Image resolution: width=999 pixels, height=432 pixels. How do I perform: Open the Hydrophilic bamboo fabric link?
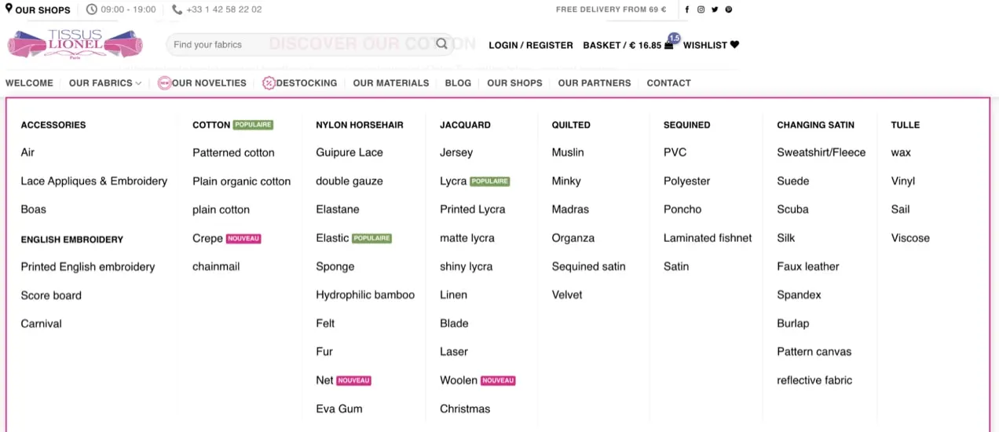365,295
